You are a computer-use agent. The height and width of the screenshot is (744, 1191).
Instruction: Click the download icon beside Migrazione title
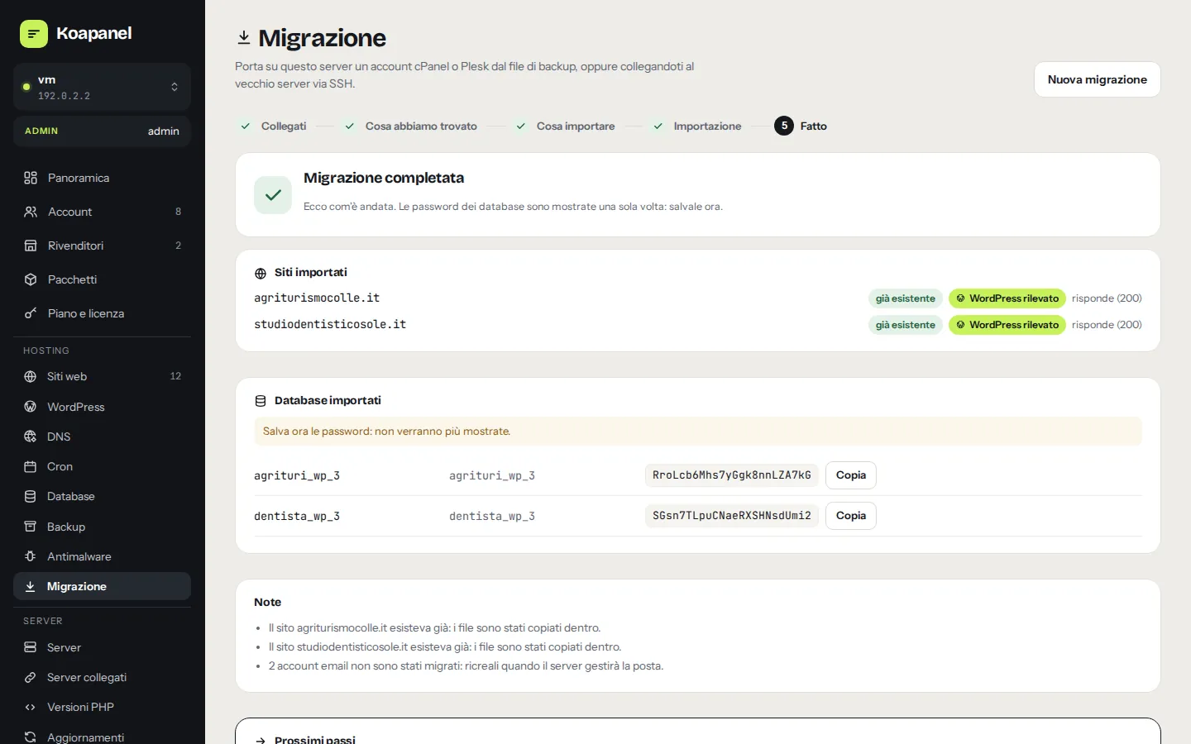244,37
